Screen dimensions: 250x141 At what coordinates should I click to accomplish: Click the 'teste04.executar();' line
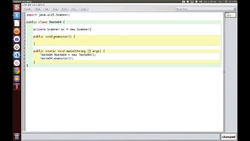pyautogui.click(x=57, y=58)
